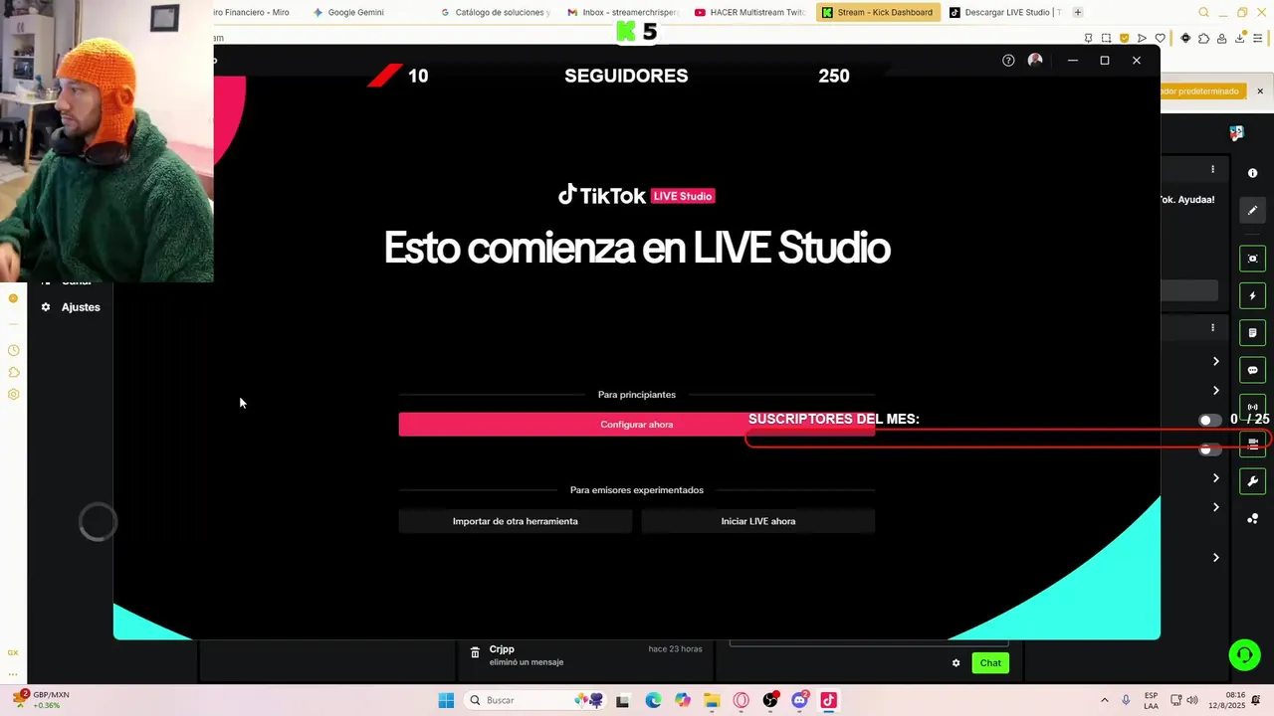Open Opera GX from taskbar
The height and width of the screenshot is (716, 1274).
(x=741, y=700)
